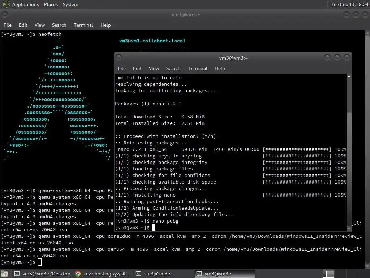The height and width of the screenshot is (278, 370).
Task: Click scroll-up arrow in front terminal scrollbar
Action: [349, 76]
